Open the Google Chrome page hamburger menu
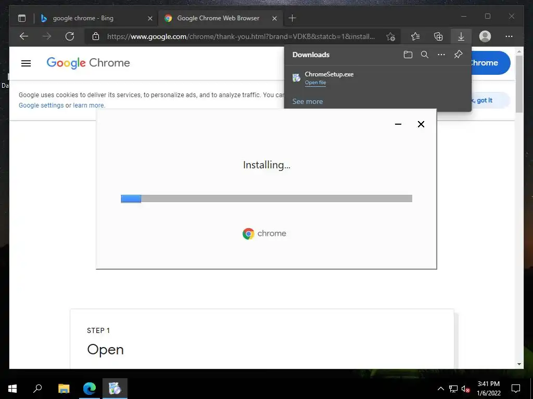Screen dimensions: 533x399 point(26,63)
